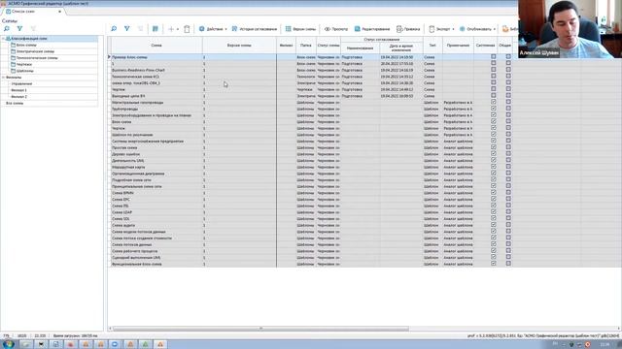This screenshot has width=622, height=349.
Task: Click the Просмотр eye toolbar button
Action: [x=336, y=29]
